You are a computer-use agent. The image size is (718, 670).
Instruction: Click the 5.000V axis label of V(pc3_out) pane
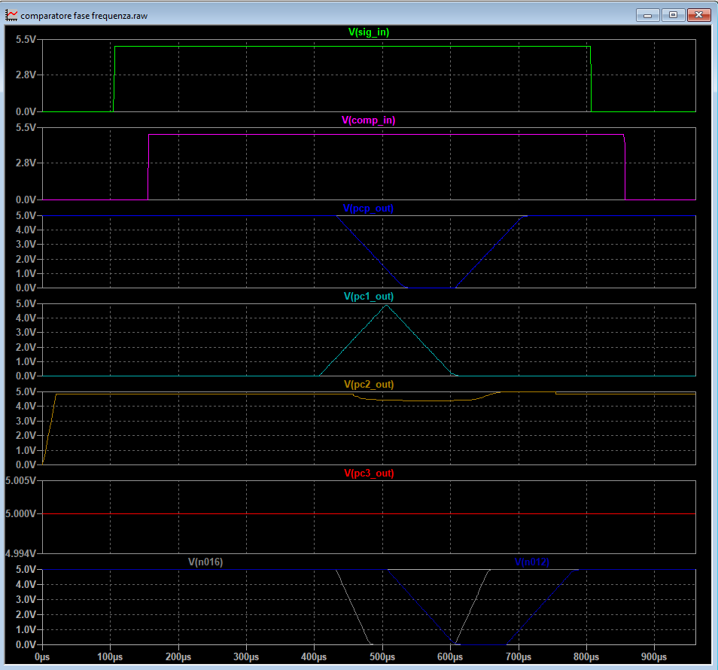point(21,514)
